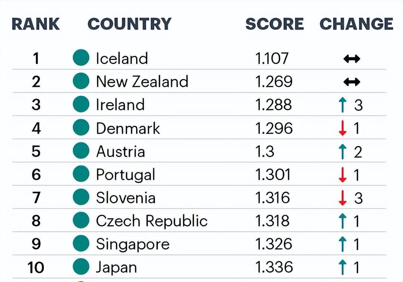This screenshot has height=282, width=403.
Task: Click the red down arrow in Slovenia's row
Action: (342, 198)
